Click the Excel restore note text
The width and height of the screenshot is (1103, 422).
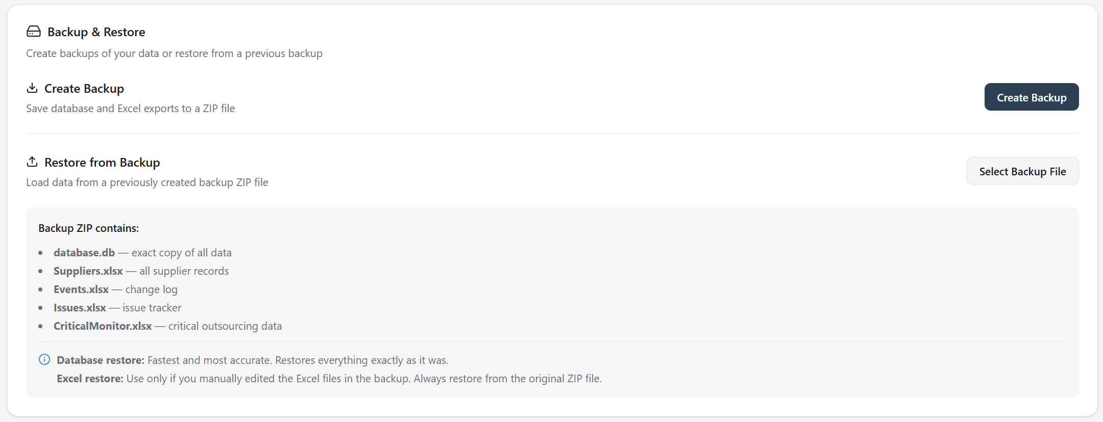[329, 379]
